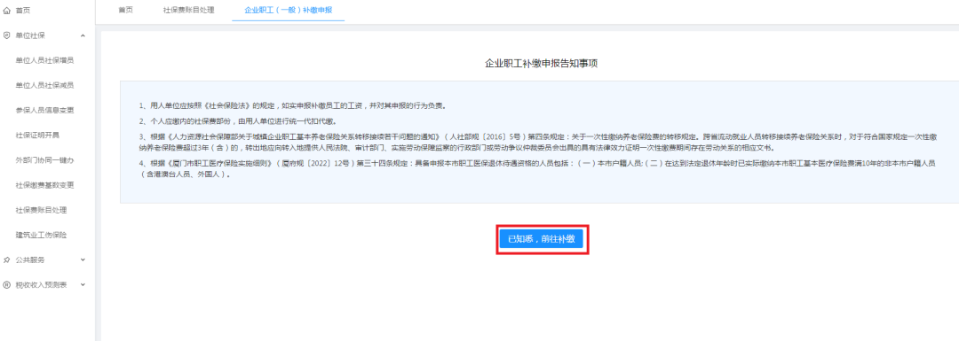Expand the 公共服务 section chevron
This screenshot has height=341, width=959.
point(83,260)
